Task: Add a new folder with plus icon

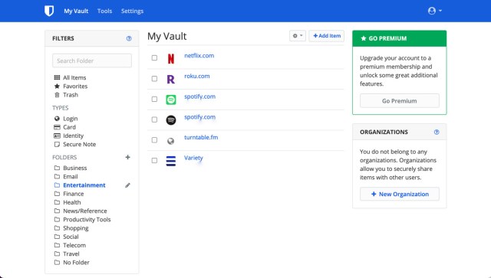Action: tap(127, 157)
